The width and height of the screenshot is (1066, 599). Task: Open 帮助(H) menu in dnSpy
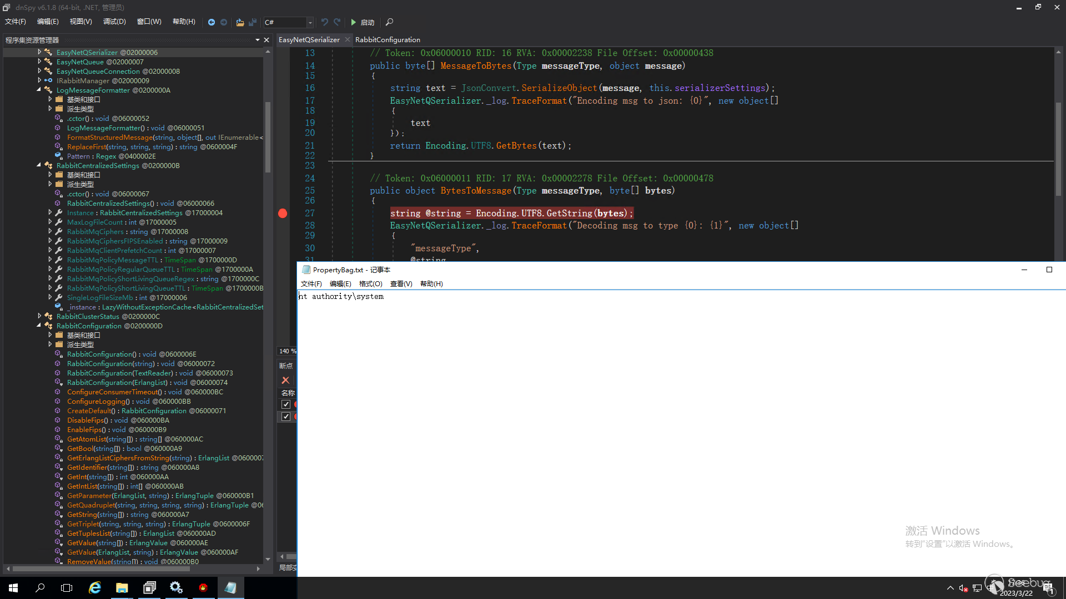tap(184, 22)
